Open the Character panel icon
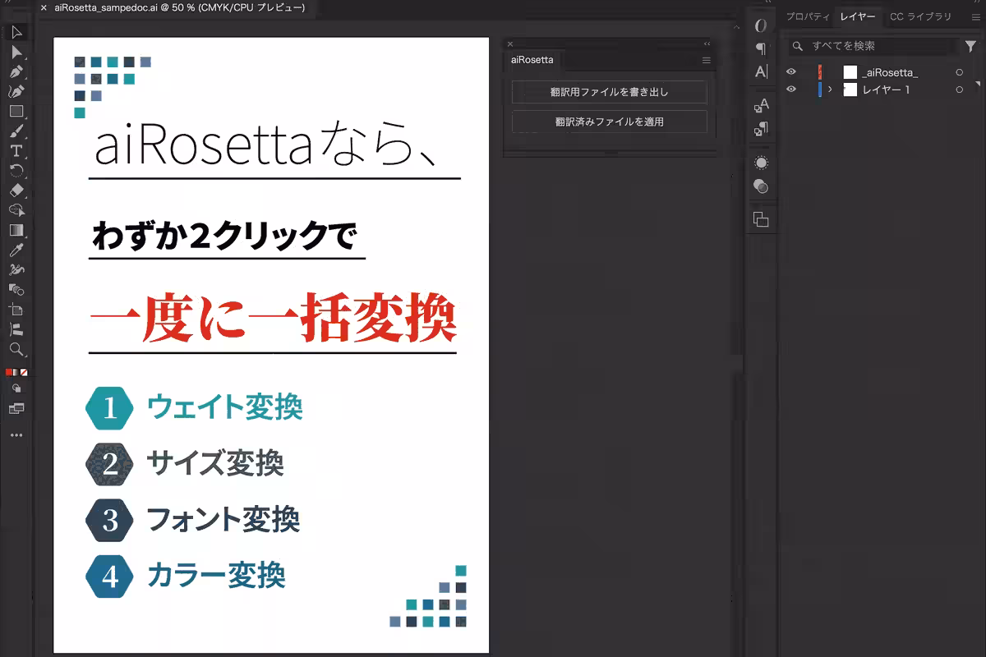 coord(761,71)
